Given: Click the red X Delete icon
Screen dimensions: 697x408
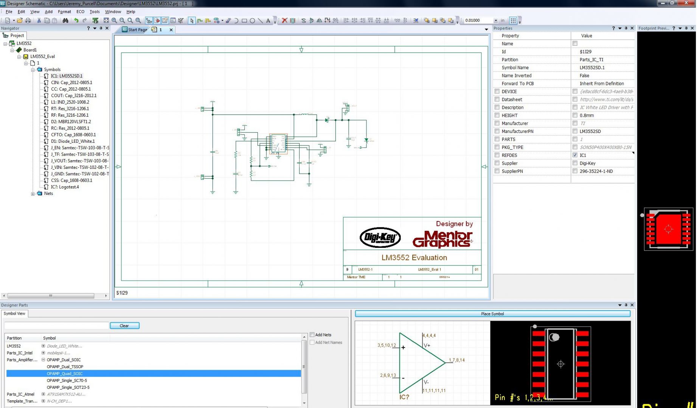Looking at the screenshot, I should click(284, 20).
